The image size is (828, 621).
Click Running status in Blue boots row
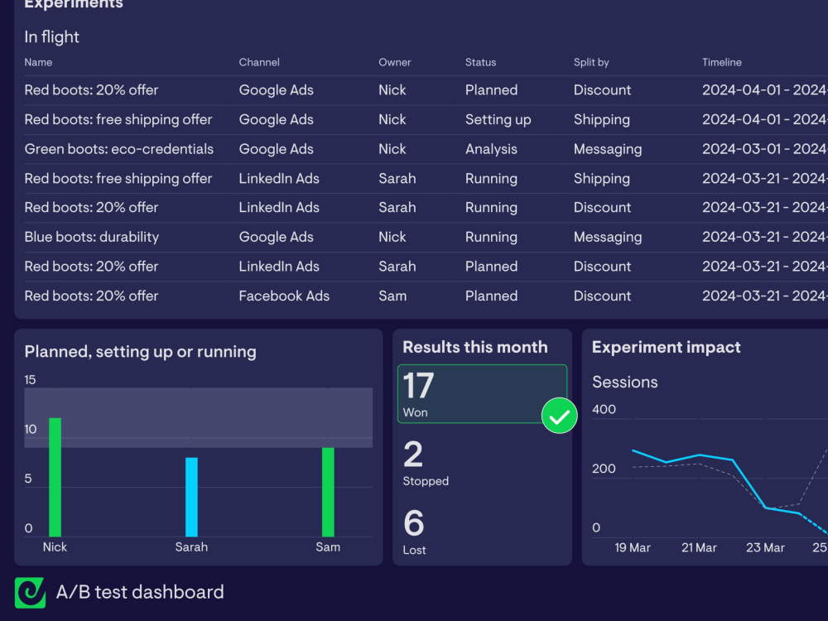[491, 237]
